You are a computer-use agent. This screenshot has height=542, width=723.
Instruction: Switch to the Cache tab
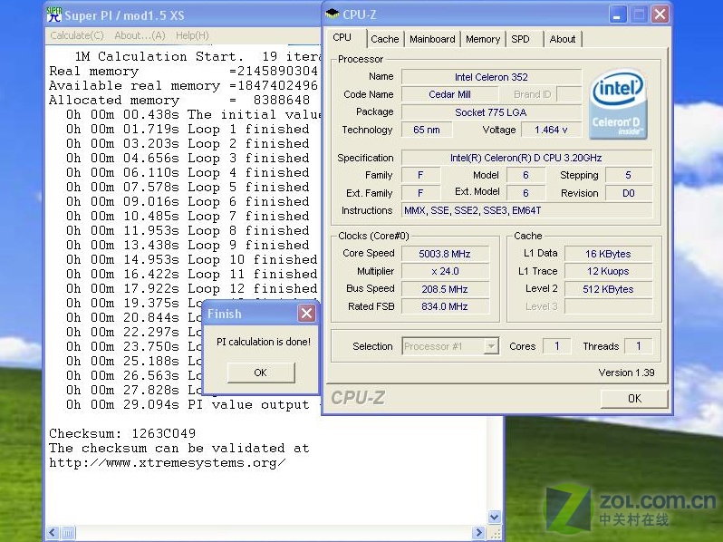[x=385, y=39]
